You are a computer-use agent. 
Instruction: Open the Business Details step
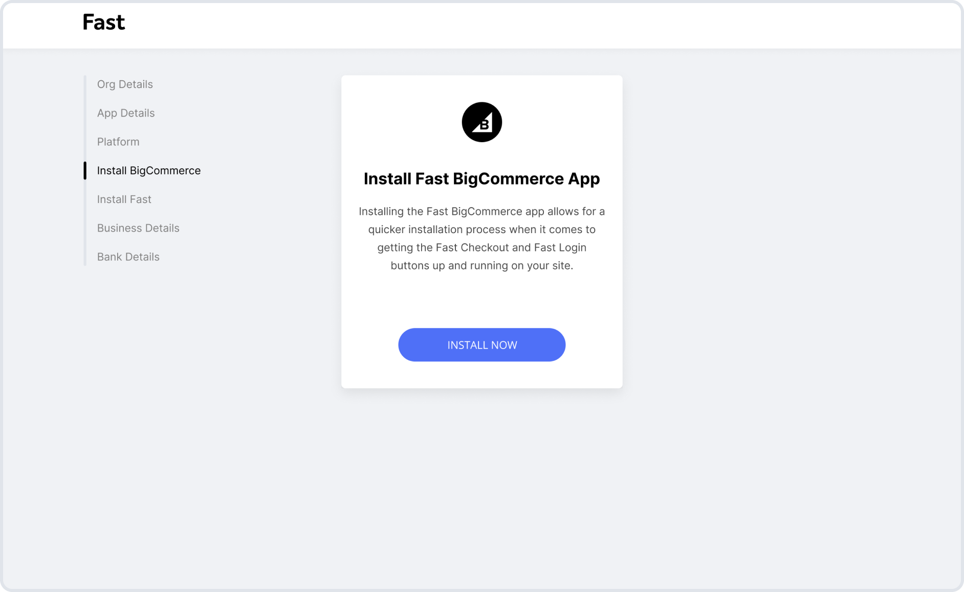(138, 228)
